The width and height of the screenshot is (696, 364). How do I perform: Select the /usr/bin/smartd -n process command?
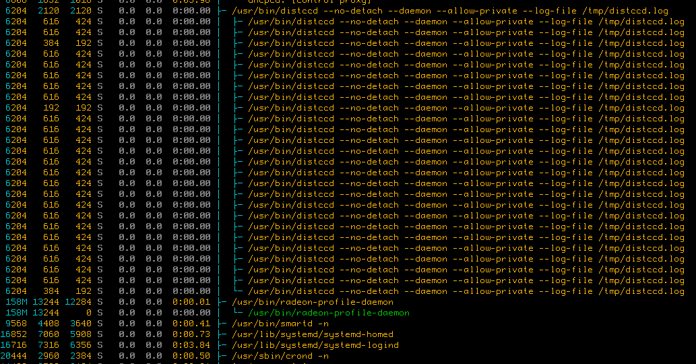pyautogui.click(x=280, y=324)
